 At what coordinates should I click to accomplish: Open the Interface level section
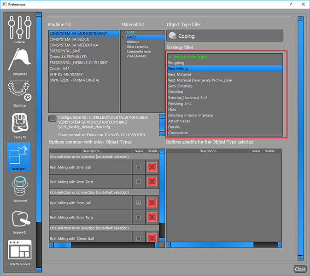[x=19, y=253]
